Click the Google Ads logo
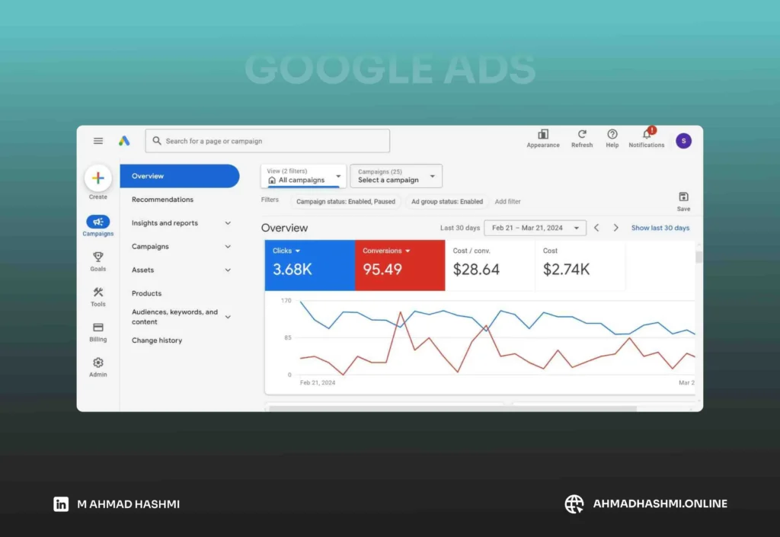 pos(124,141)
